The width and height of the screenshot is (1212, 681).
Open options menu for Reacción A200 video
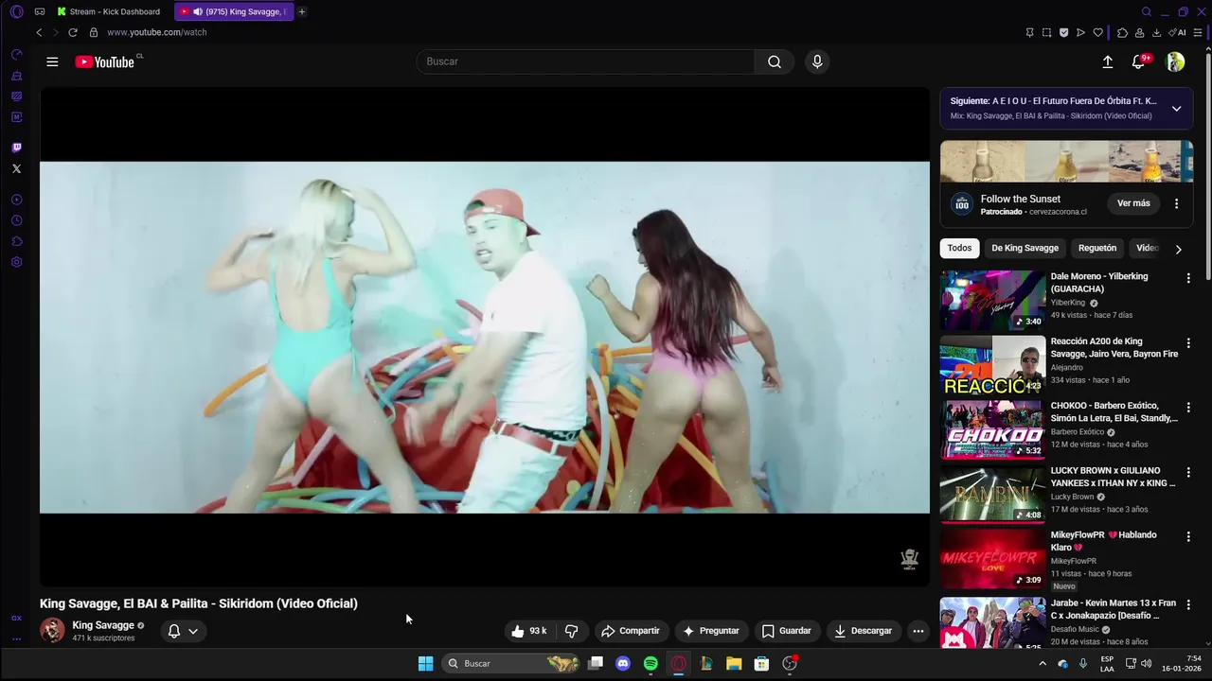click(x=1188, y=342)
